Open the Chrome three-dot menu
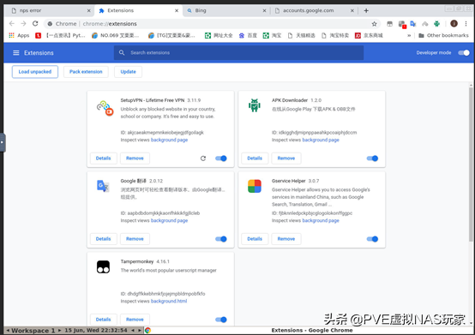This screenshot has height=335, width=475. (466, 24)
